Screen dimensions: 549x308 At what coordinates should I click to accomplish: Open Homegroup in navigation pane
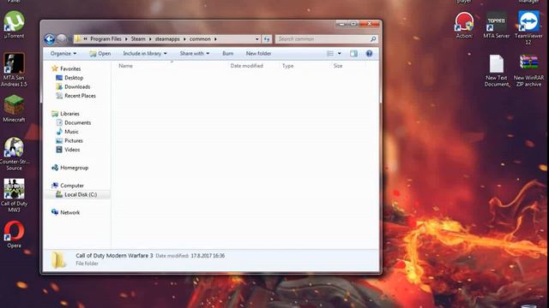pyautogui.click(x=74, y=168)
